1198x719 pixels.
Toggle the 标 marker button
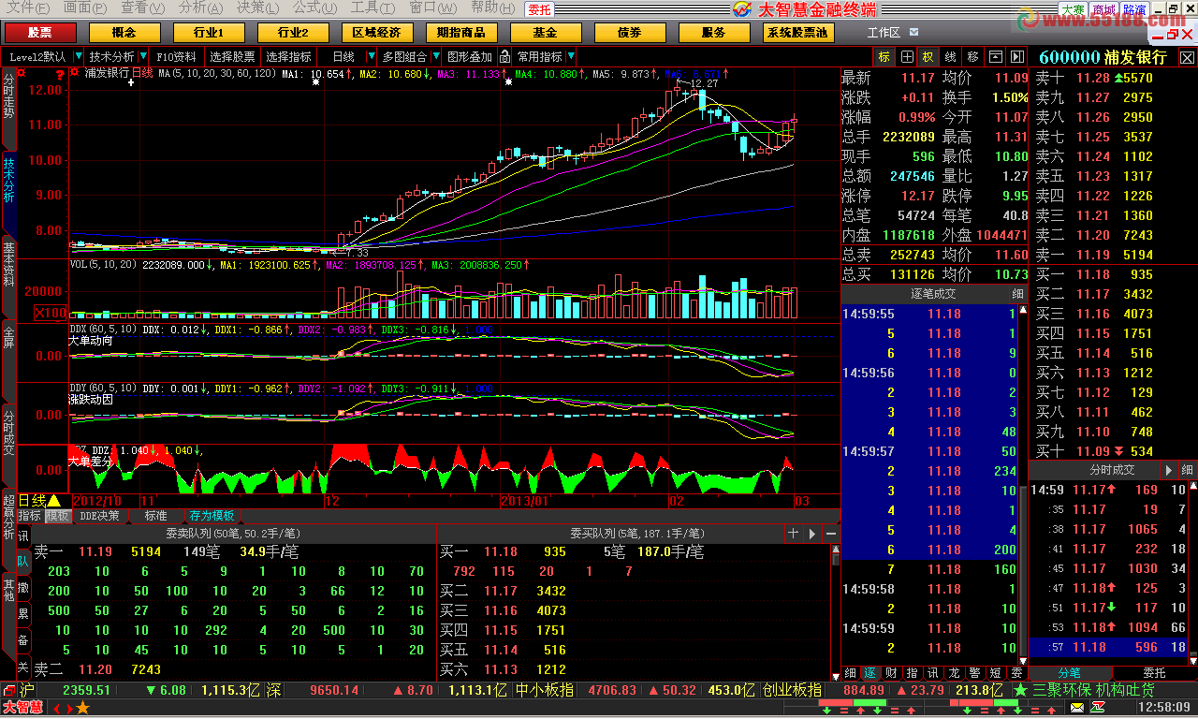pos(884,56)
